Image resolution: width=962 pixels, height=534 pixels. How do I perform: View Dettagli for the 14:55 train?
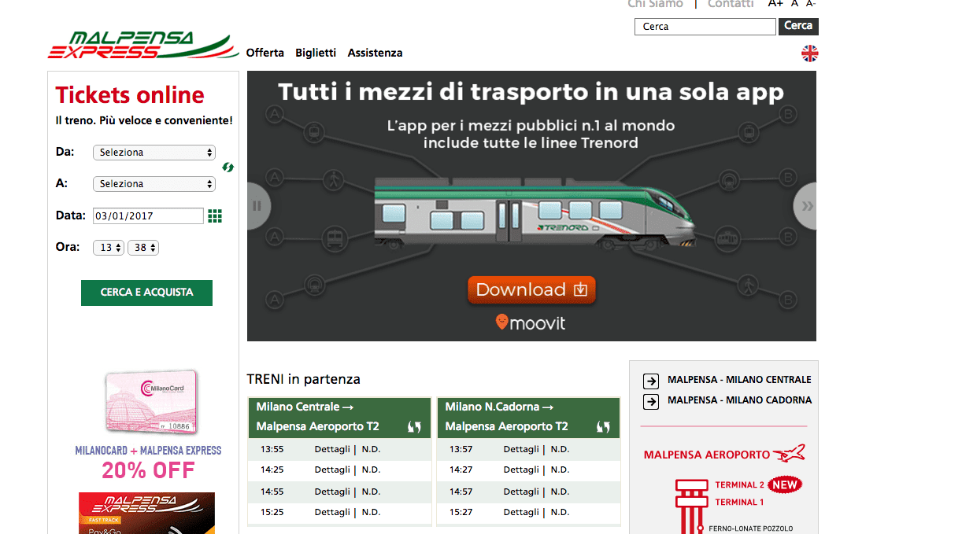[332, 492]
